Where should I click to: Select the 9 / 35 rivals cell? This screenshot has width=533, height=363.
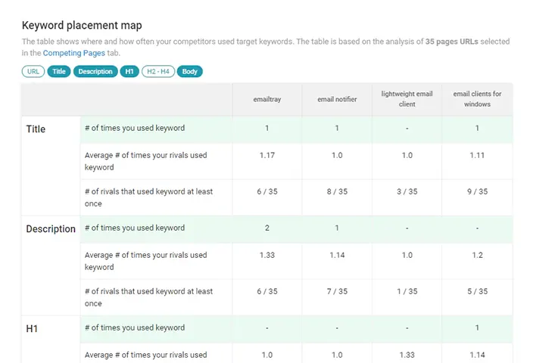477,191
